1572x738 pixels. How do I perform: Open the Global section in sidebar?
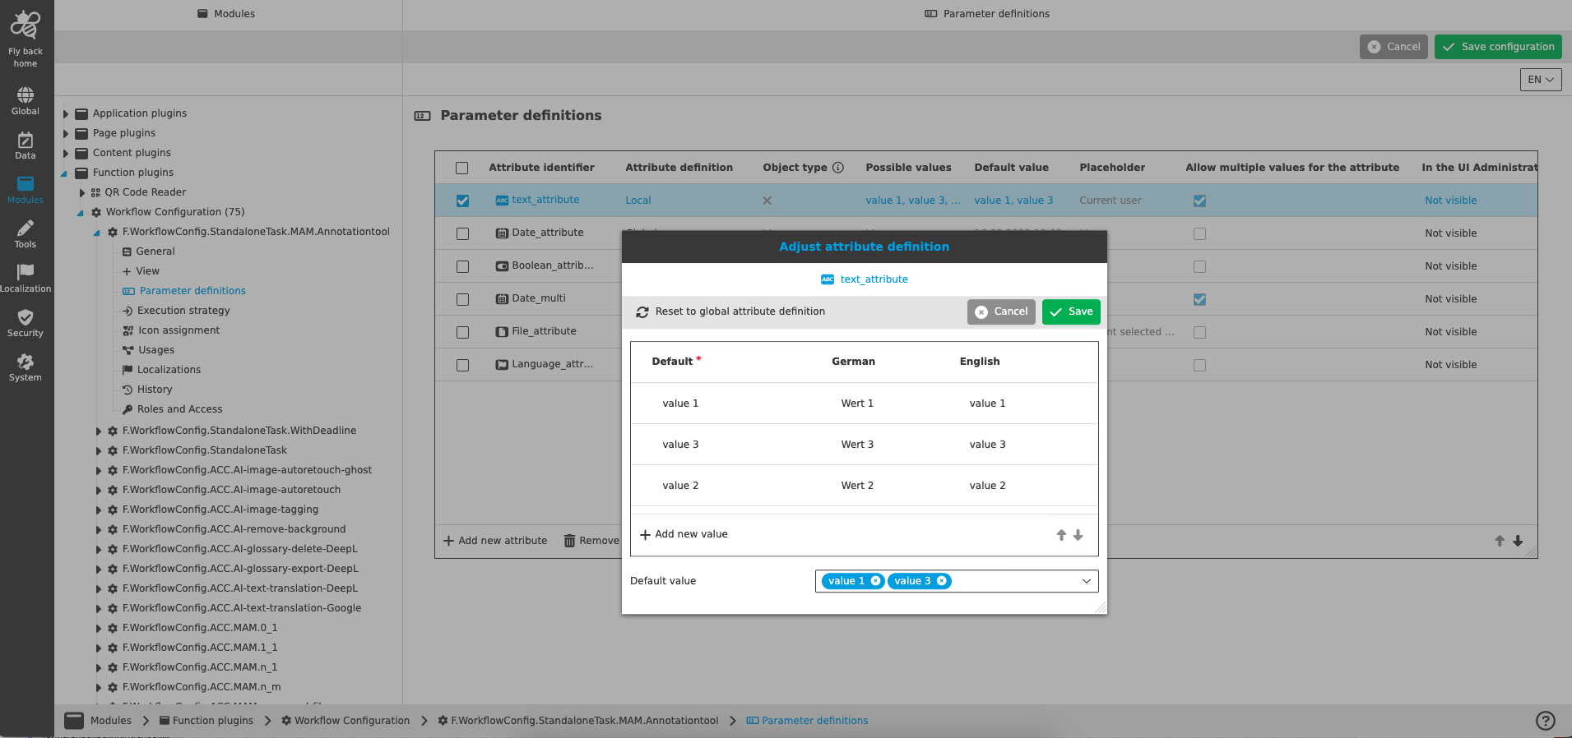point(26,101)
